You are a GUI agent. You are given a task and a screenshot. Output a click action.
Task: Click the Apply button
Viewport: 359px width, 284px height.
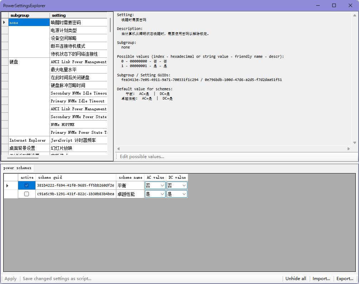pyautogui.click(x=10, y=279)
